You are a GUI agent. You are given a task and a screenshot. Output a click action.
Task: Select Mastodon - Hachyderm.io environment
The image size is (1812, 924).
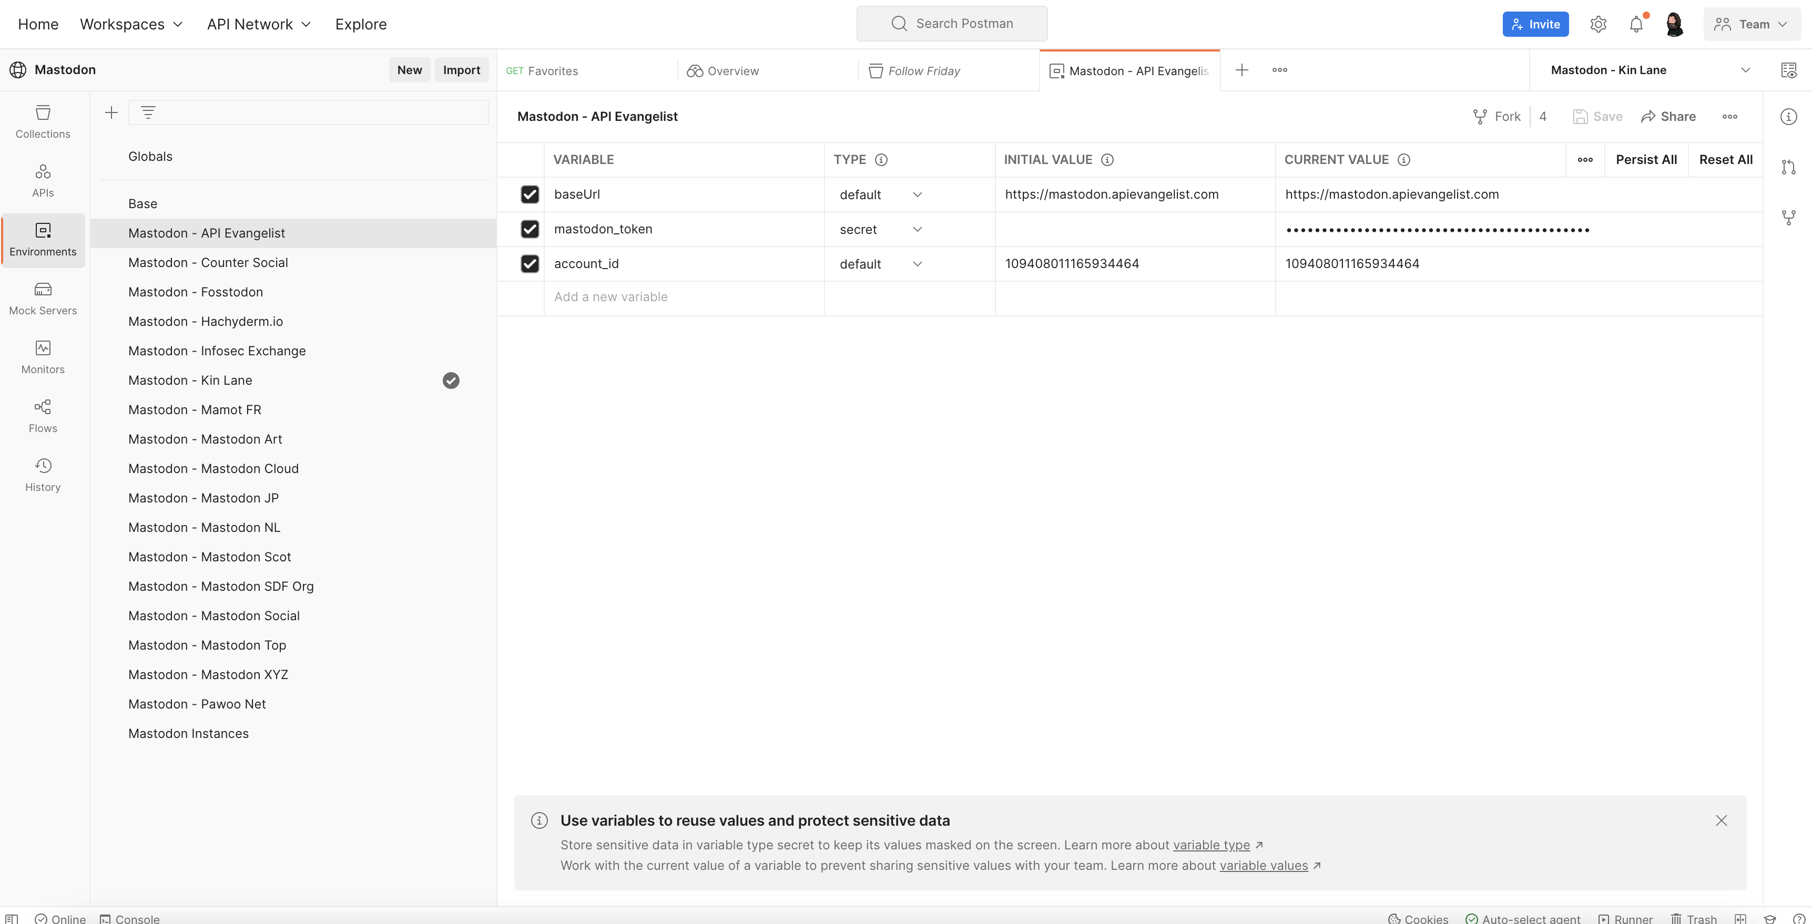click(x=293, y=321)
